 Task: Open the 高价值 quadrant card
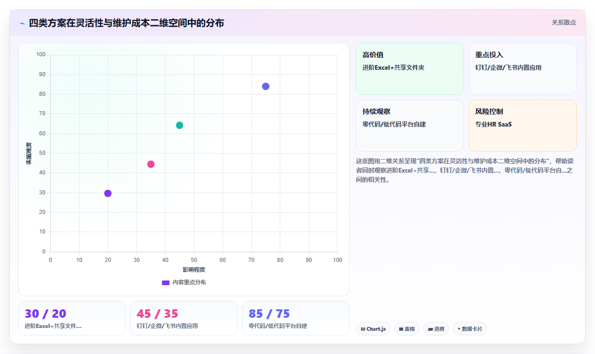pos(410,69)
